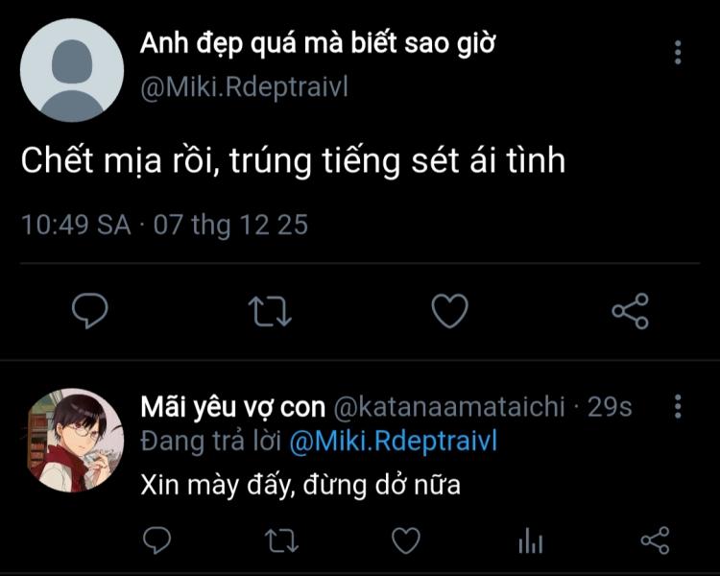The height and width of the screenshot is (576, 720).
Task: Retweet the main tweet
Action: tap(270, 310)
